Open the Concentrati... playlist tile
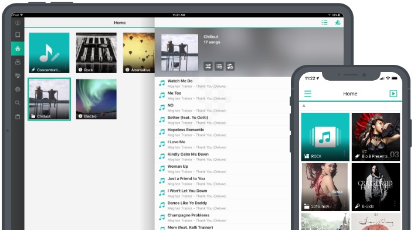This screenshot has width=414, height=231. pos(49,53)
